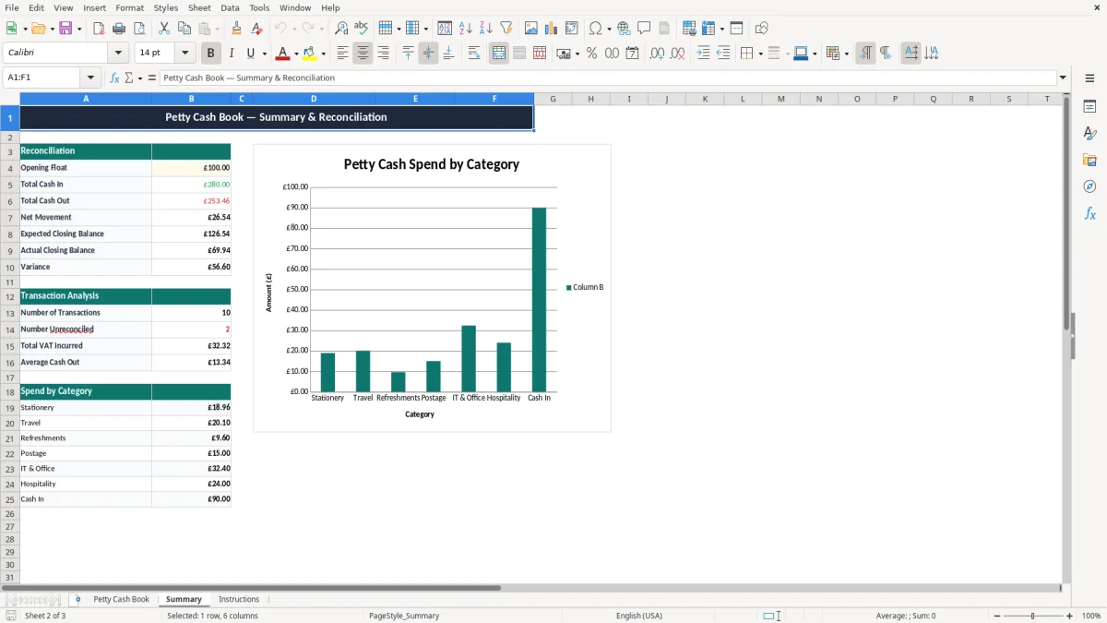Click English (USA) language in status bar
Viewport: 1107px width, 623px height.
click(639, 616)
